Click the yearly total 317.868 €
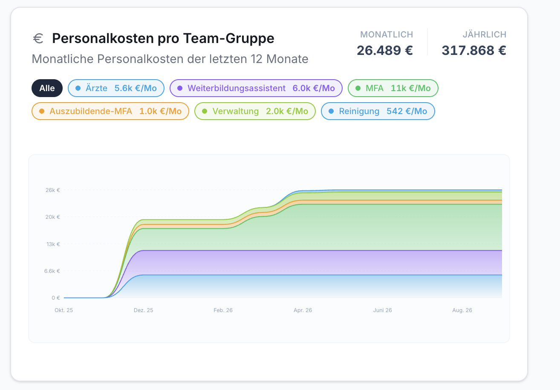Image resolution: width=560 pixels, height=390 pixels. (474, 51)
